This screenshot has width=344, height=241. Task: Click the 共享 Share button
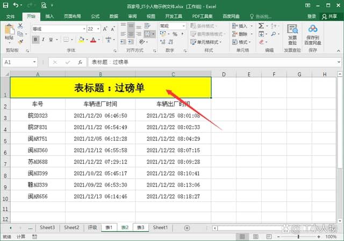329,17
